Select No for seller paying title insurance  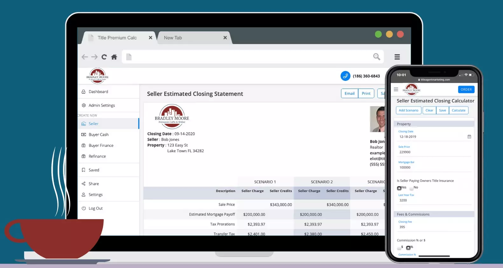[412, 188]
